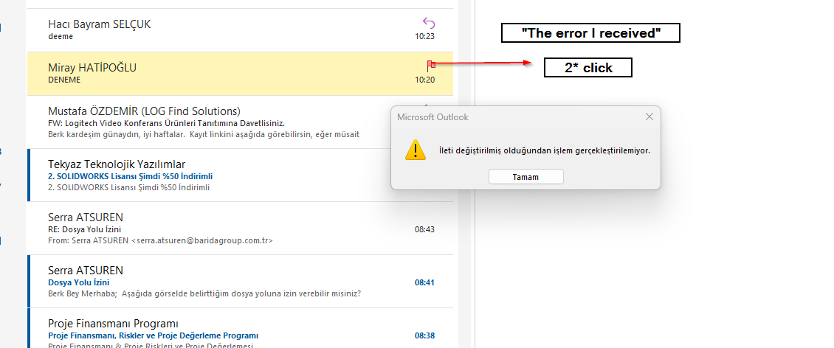Screen dimensions: 834x348
Task: Close the Microsoft Outlook error dialog with X
Action: click(649, 116)
